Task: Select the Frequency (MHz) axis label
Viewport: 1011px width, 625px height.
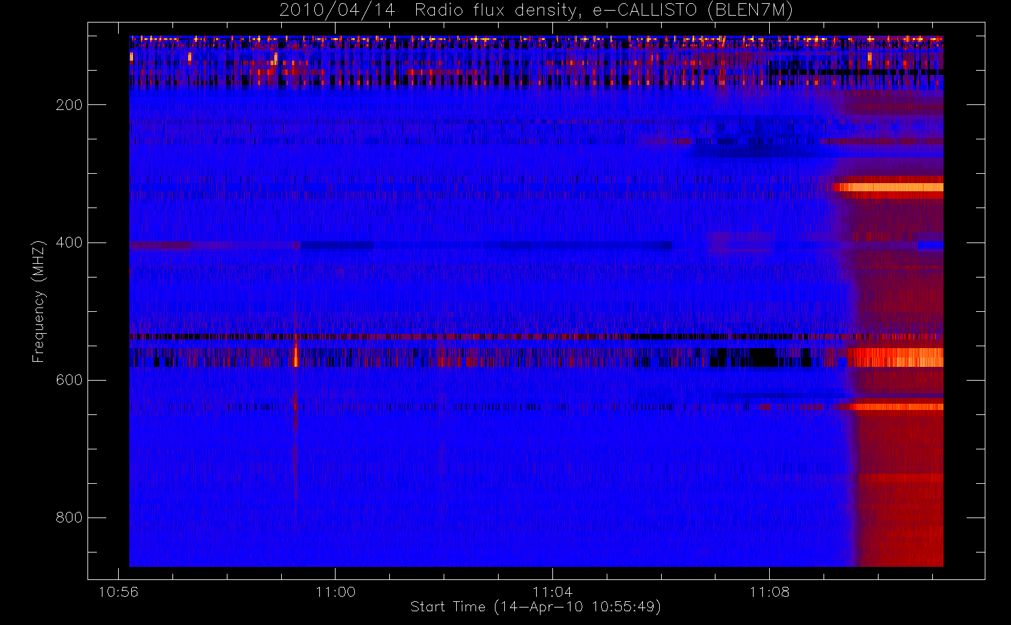Action: (x=39, y=301)
